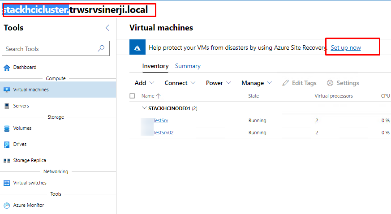This screenshot has width=391, height=214.
Task: Click the CPU column header
Action: [385, 96]
